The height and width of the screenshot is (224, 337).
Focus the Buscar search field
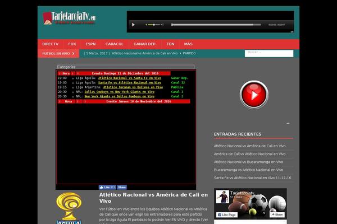(269, 53)
